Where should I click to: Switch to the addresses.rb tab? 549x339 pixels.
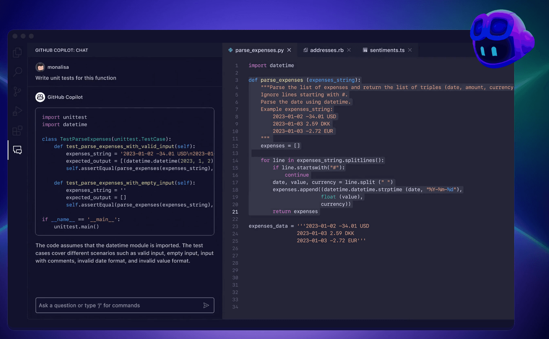click(326, 50)
